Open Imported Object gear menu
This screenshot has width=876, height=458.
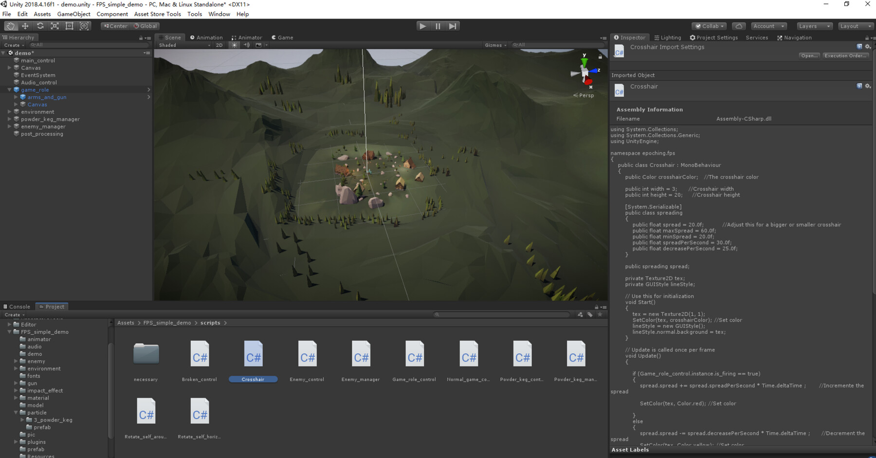(868, 86)
